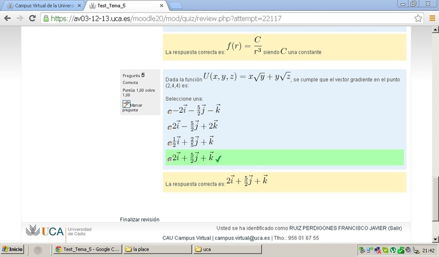Viewport: 439px width, 257px height.
Task: Click the green padlock security icon
Action: pyautogui.click(x=46, y=19)
